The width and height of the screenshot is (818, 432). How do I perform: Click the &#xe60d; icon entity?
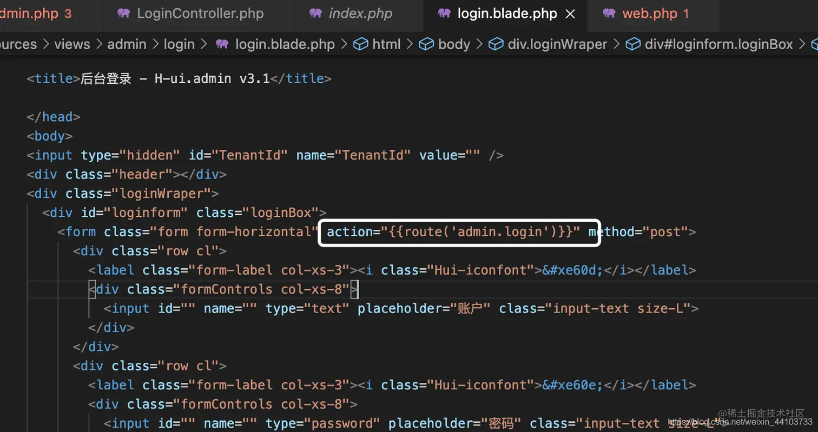(573, 270)
